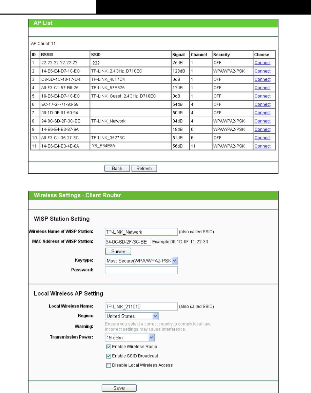This screenshot has height=393, width=311.
Task: Connect to YS_E34E8A network
Action: pyautogui.click(x=263, y=146)
